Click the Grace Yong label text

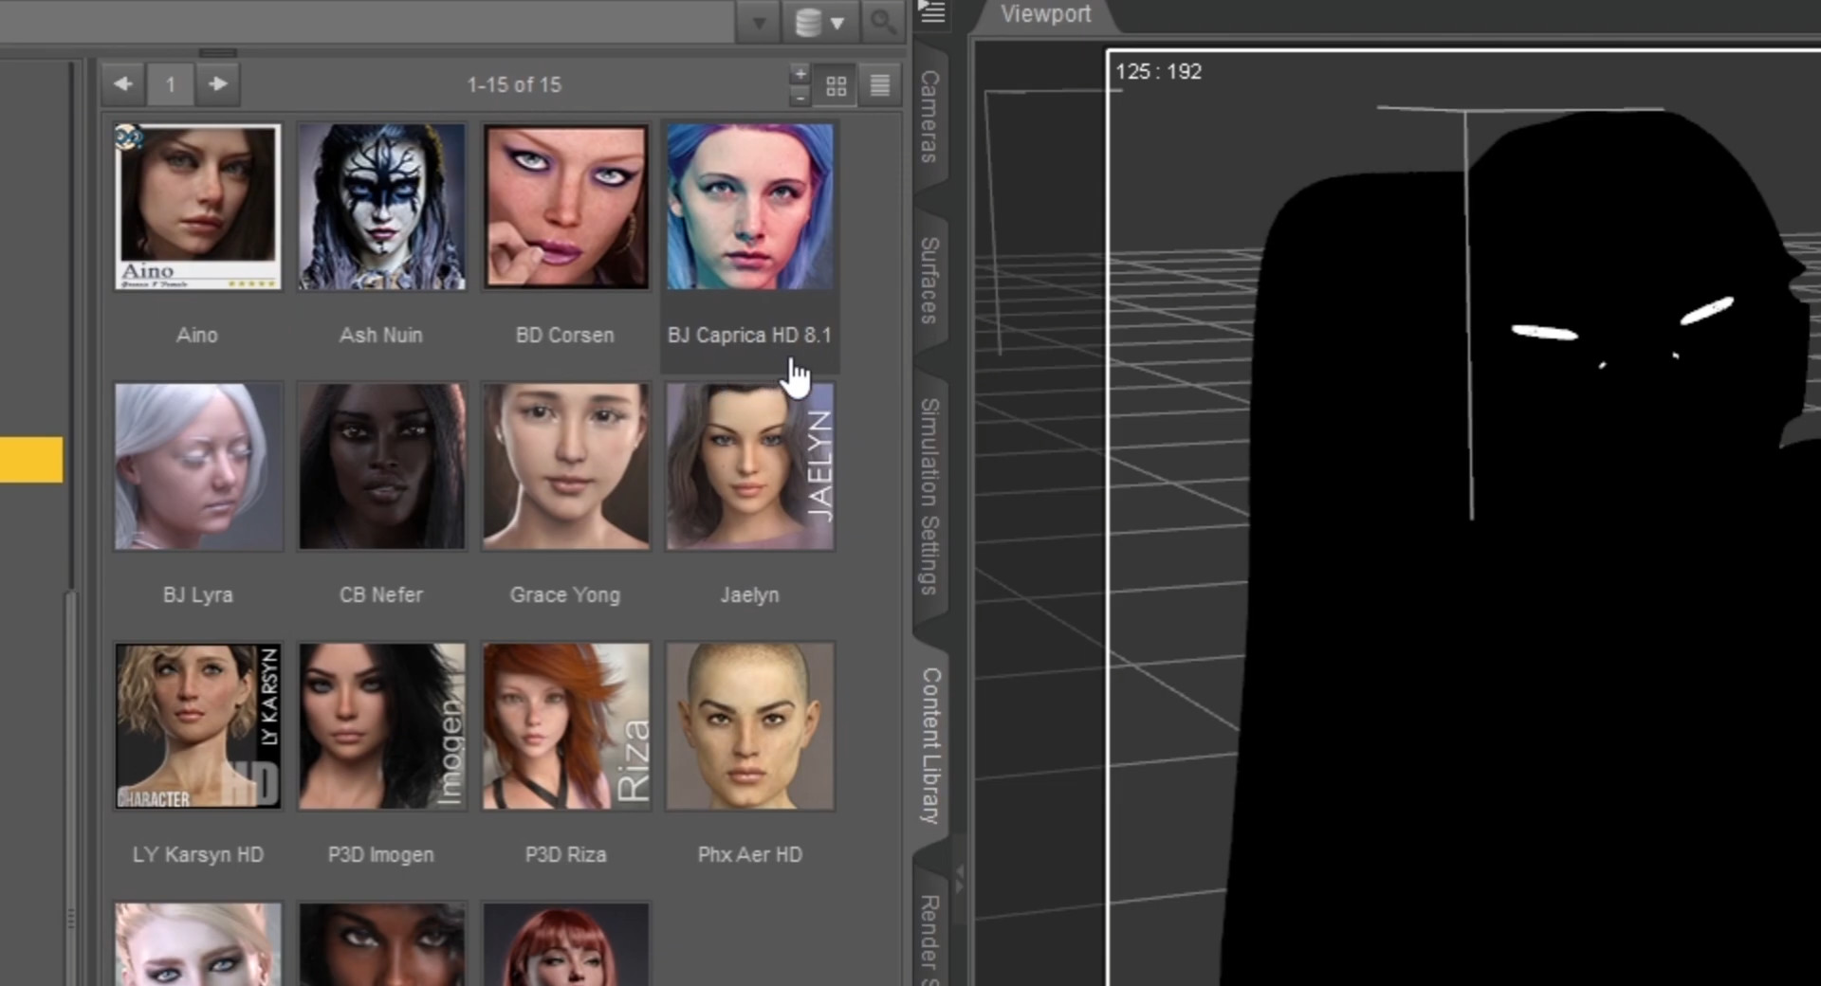565,594
